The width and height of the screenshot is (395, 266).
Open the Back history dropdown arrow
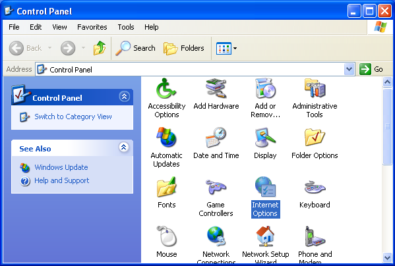coord(49,48)
